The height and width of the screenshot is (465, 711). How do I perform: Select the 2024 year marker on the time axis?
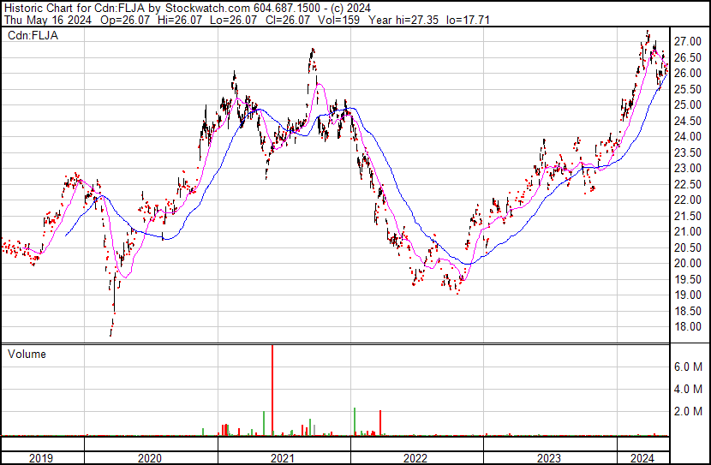[x=642, y=458]
